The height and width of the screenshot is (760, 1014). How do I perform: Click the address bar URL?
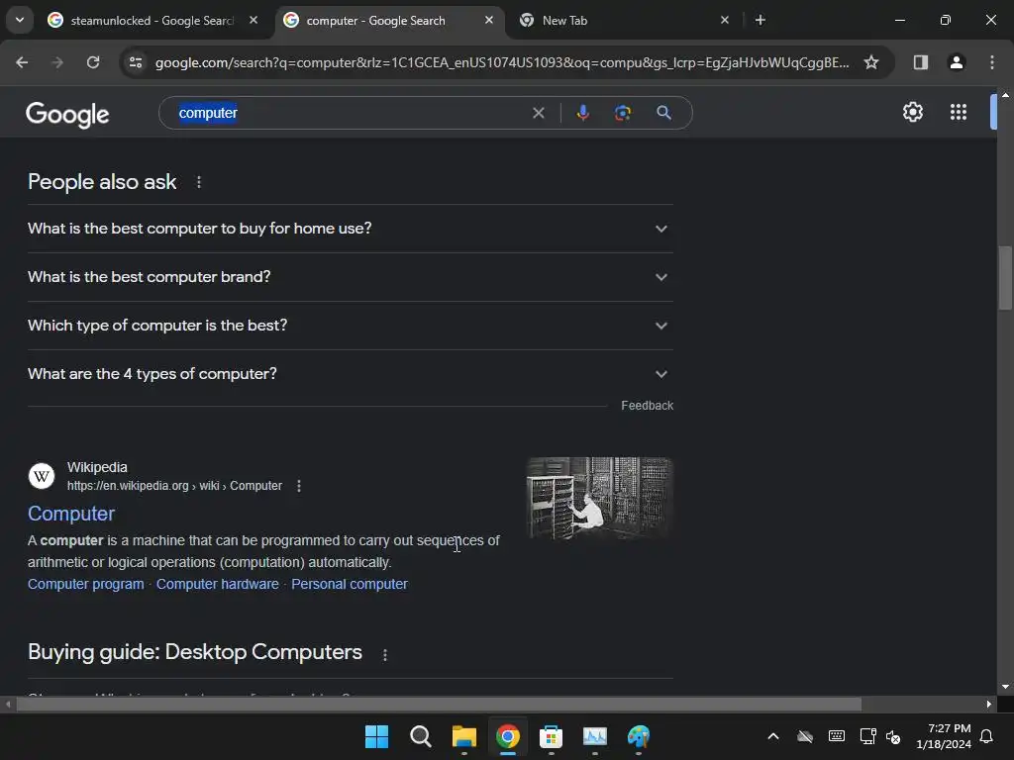502,62
